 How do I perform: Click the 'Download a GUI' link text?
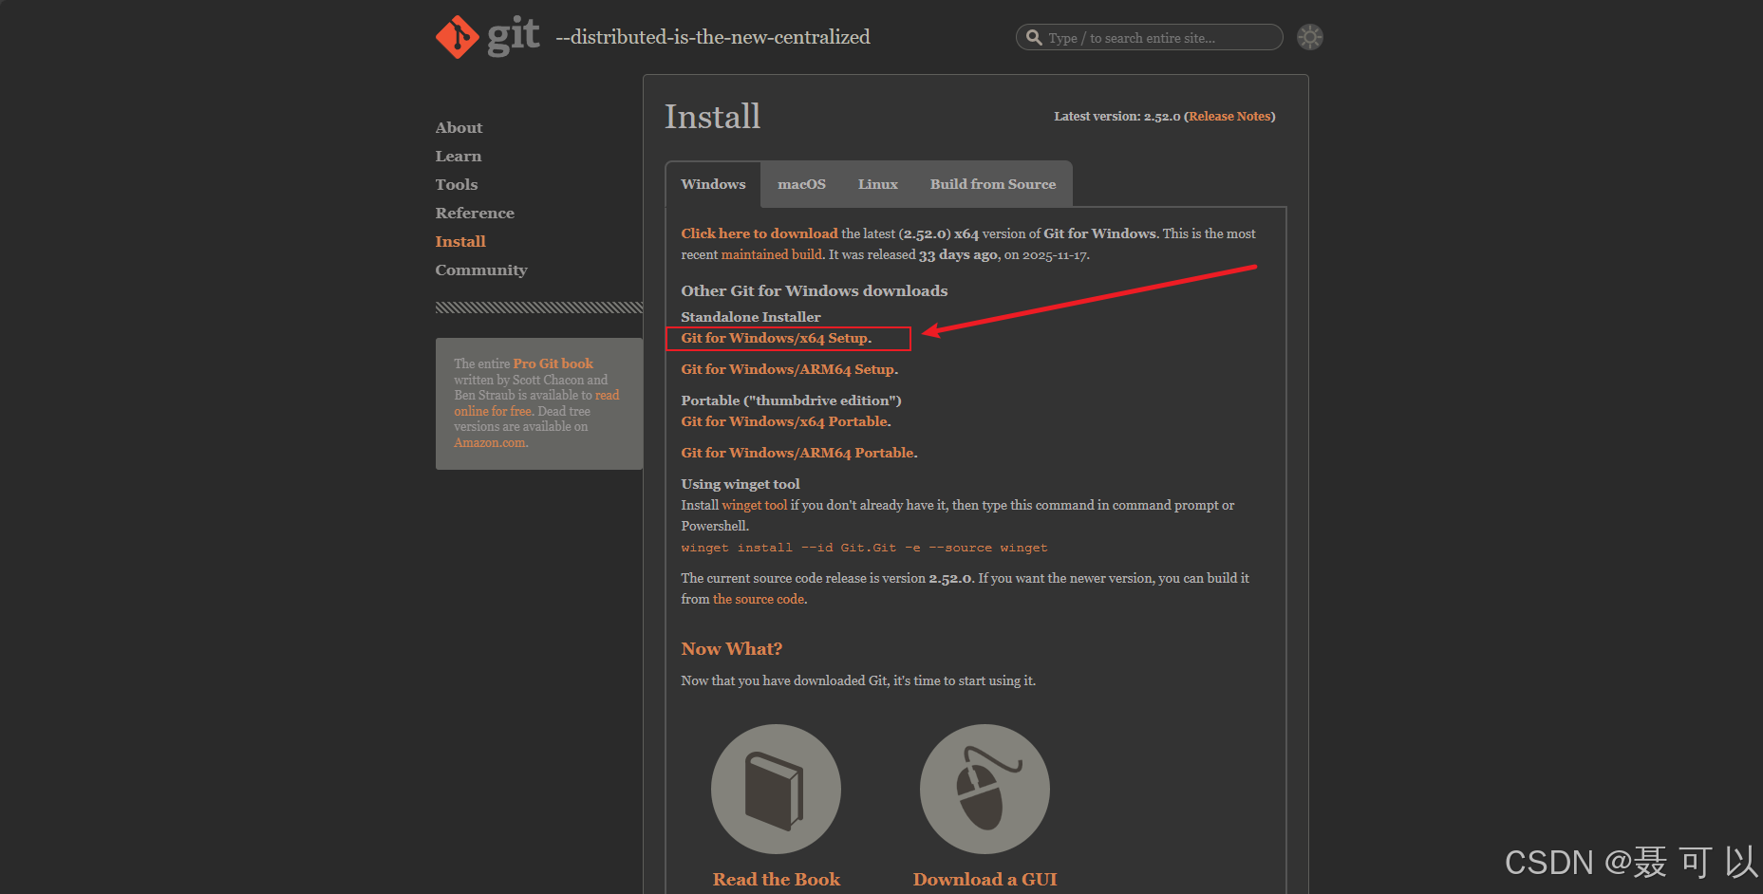pyautogui.click(x=985, y=880)
